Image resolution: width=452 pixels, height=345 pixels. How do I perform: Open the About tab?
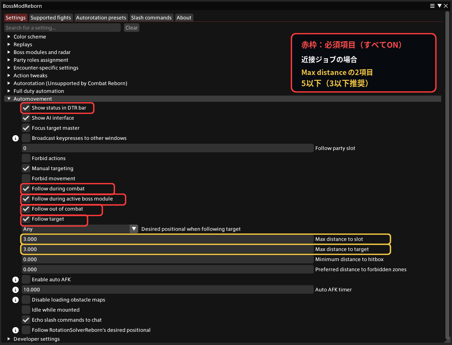184,17
